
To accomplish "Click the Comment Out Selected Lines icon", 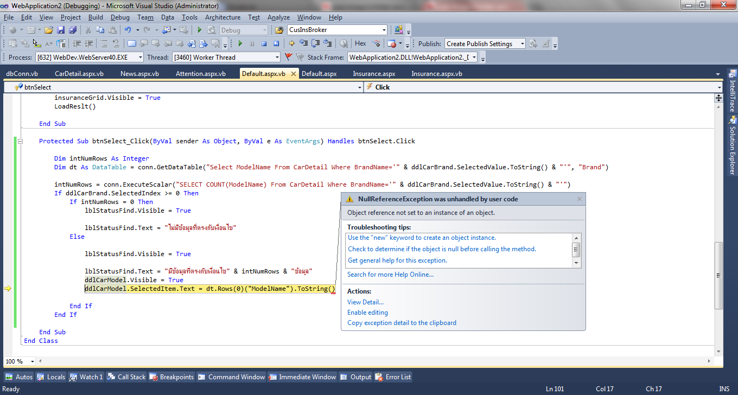I will [104, 43].
